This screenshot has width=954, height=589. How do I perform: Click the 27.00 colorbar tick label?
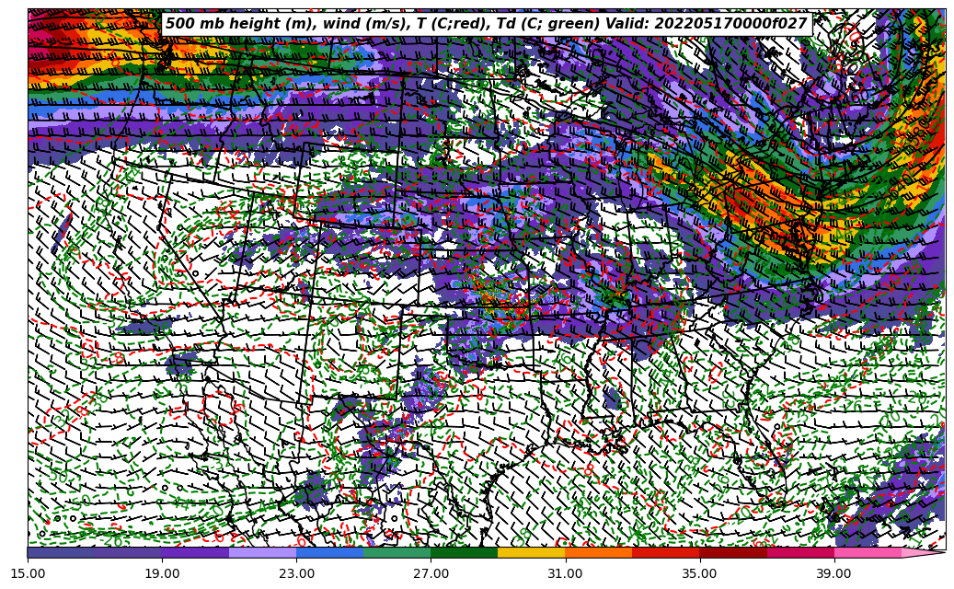(x=431, y=573)
